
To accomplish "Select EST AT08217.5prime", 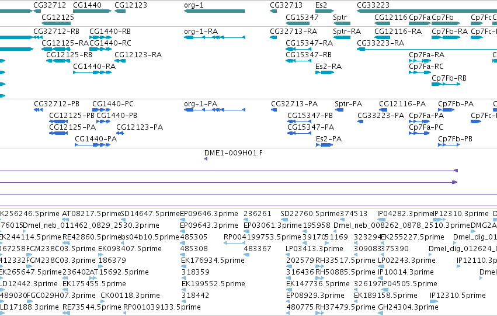I will pos(92,214).
